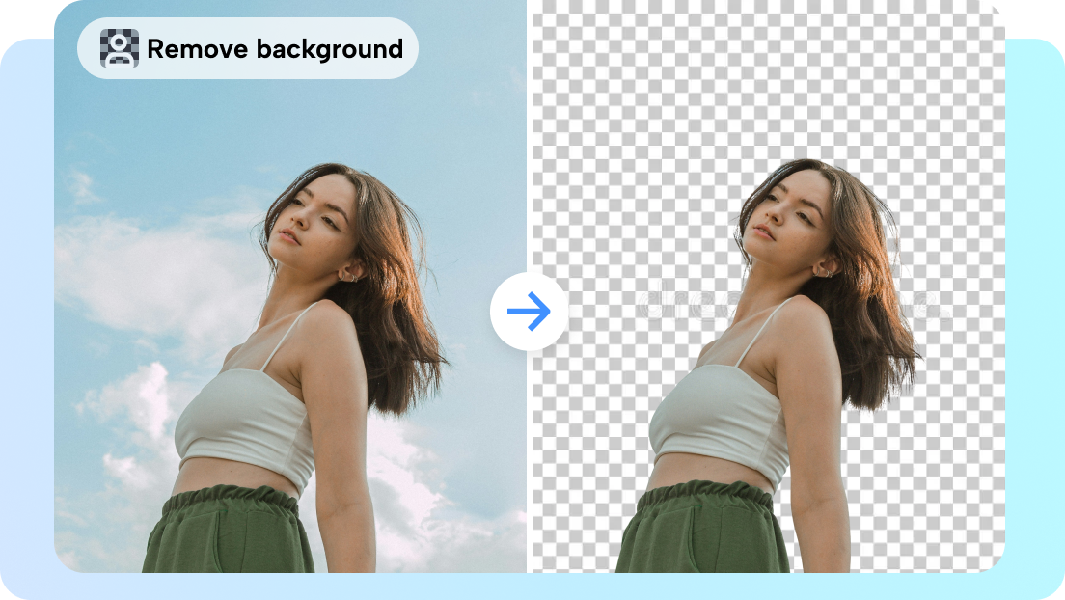Select the original photo with sky background
This screenshot has height=600, width=1065.
[x=290, y=286]
